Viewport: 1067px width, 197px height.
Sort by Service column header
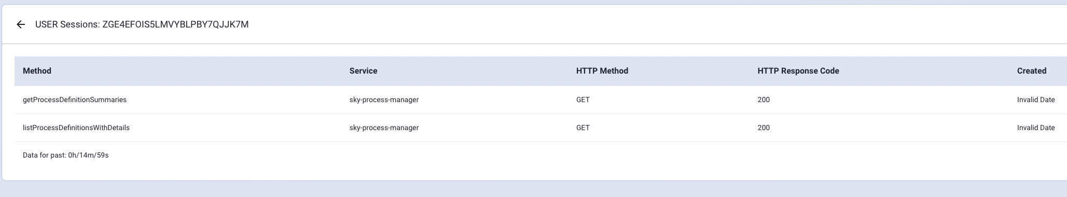pyautogui.click(x=363, y=71)
